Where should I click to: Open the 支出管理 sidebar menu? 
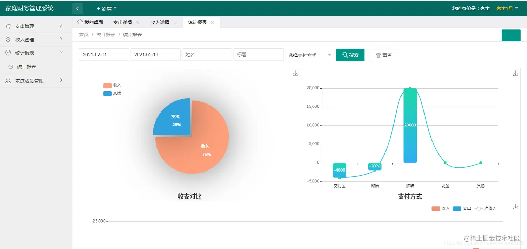click(36, 26)
